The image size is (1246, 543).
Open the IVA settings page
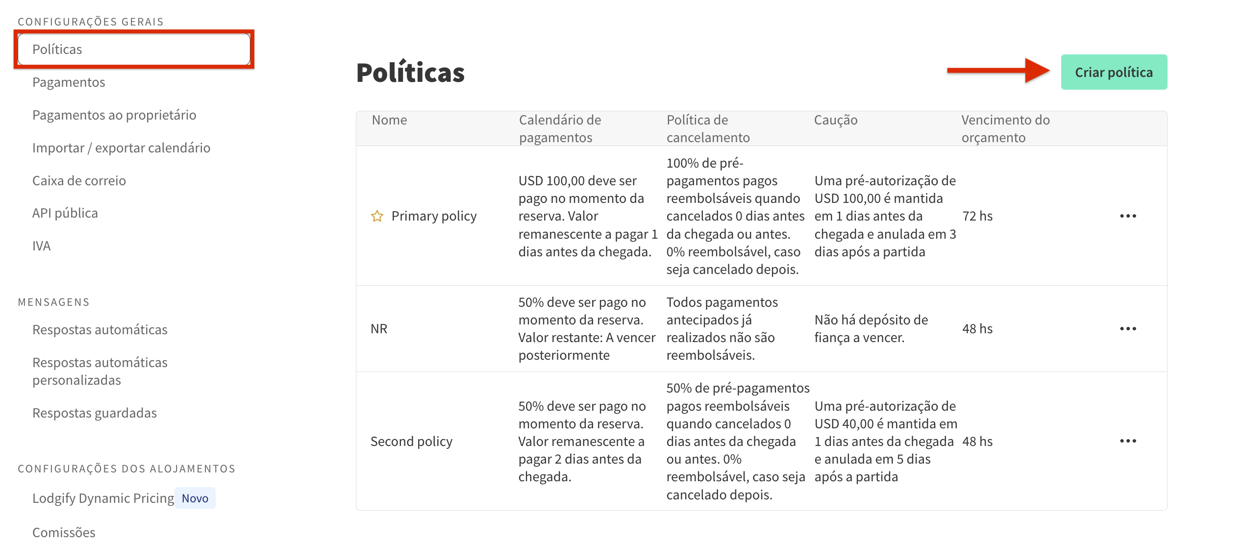coord(42,246)
